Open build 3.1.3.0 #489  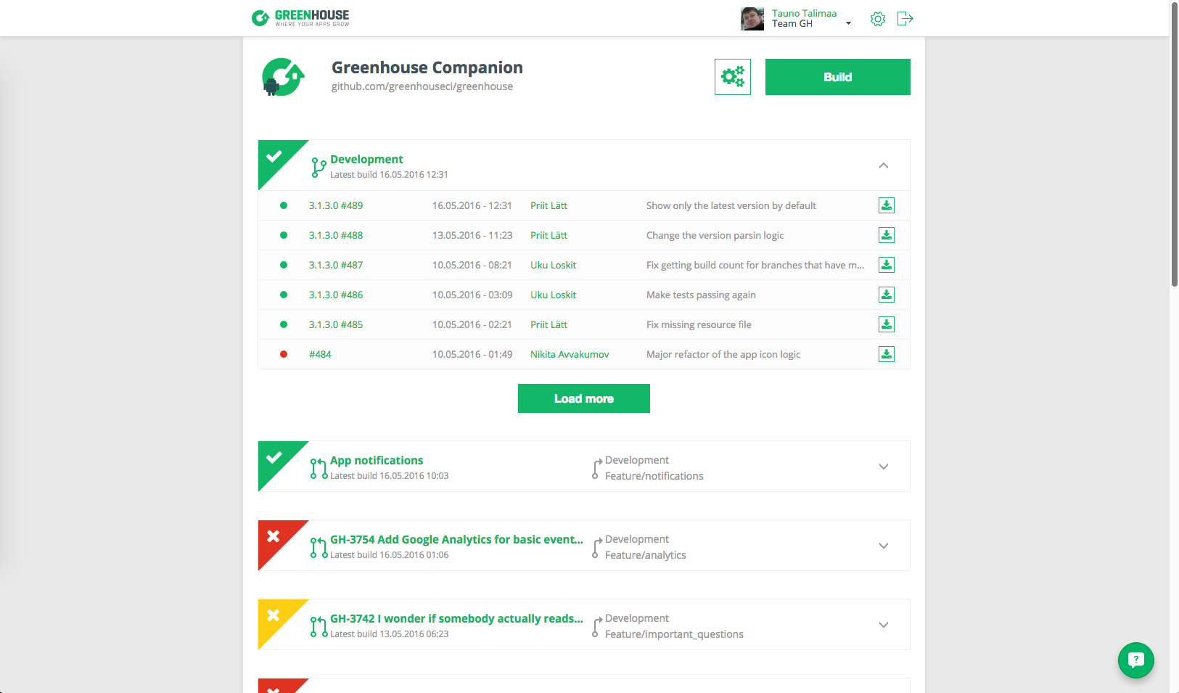pos(336,205)
